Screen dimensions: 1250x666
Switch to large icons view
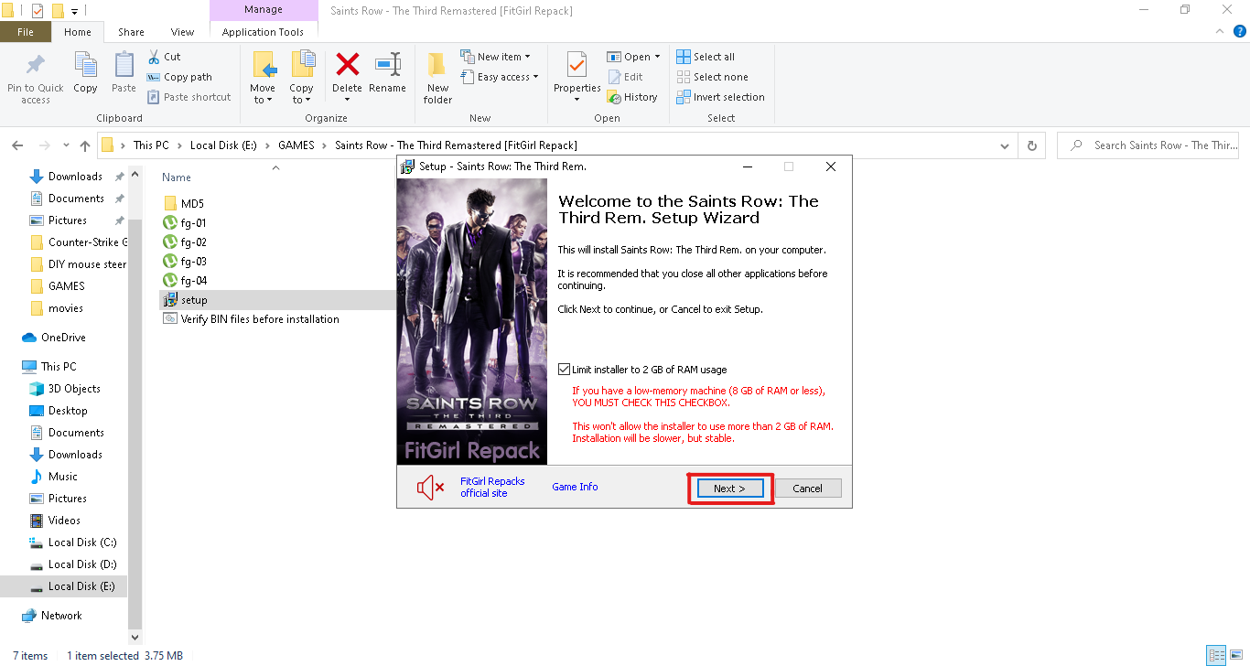pos(1235,655)
